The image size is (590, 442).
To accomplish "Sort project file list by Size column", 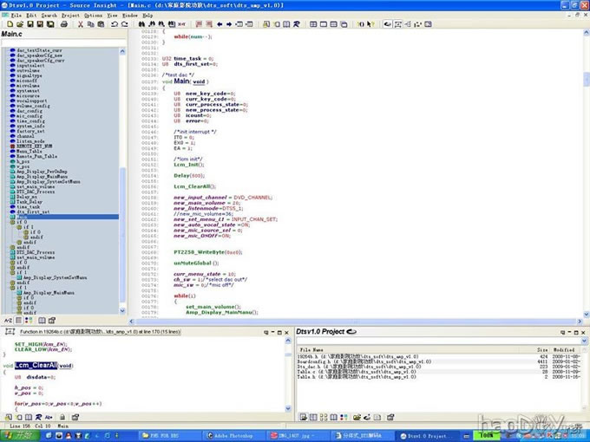I will (x=541, y=348).
